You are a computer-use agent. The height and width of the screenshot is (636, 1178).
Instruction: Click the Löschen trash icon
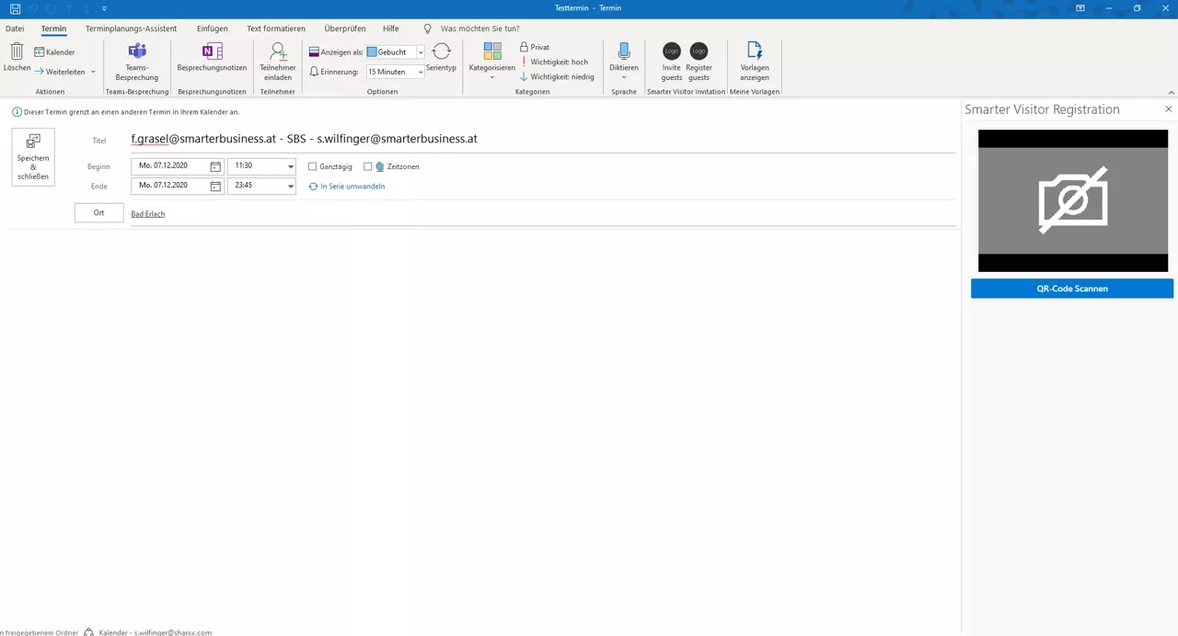(x=17, y=51)
